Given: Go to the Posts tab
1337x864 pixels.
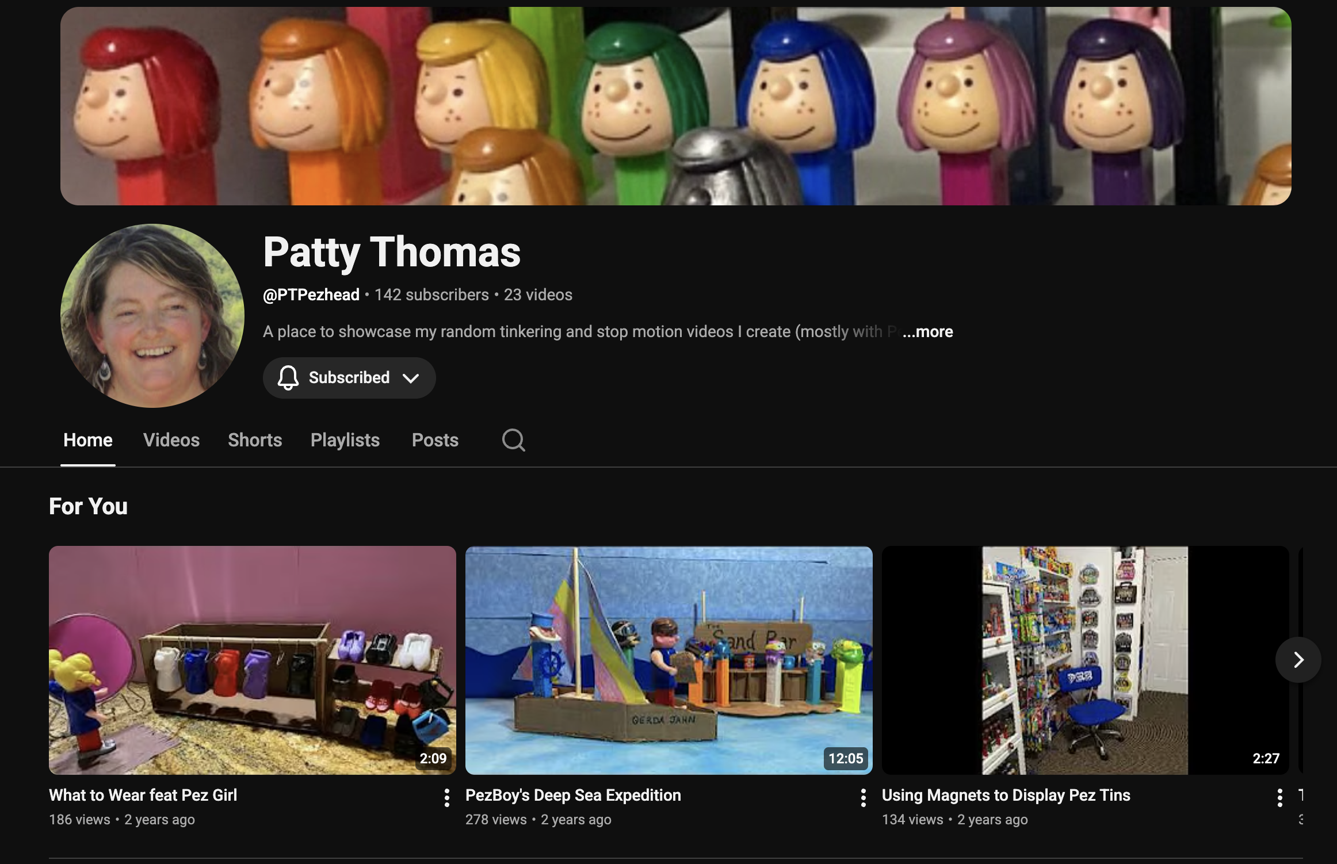Looking at the screenshot, I should pyautogui.click(x=435, y=440).
